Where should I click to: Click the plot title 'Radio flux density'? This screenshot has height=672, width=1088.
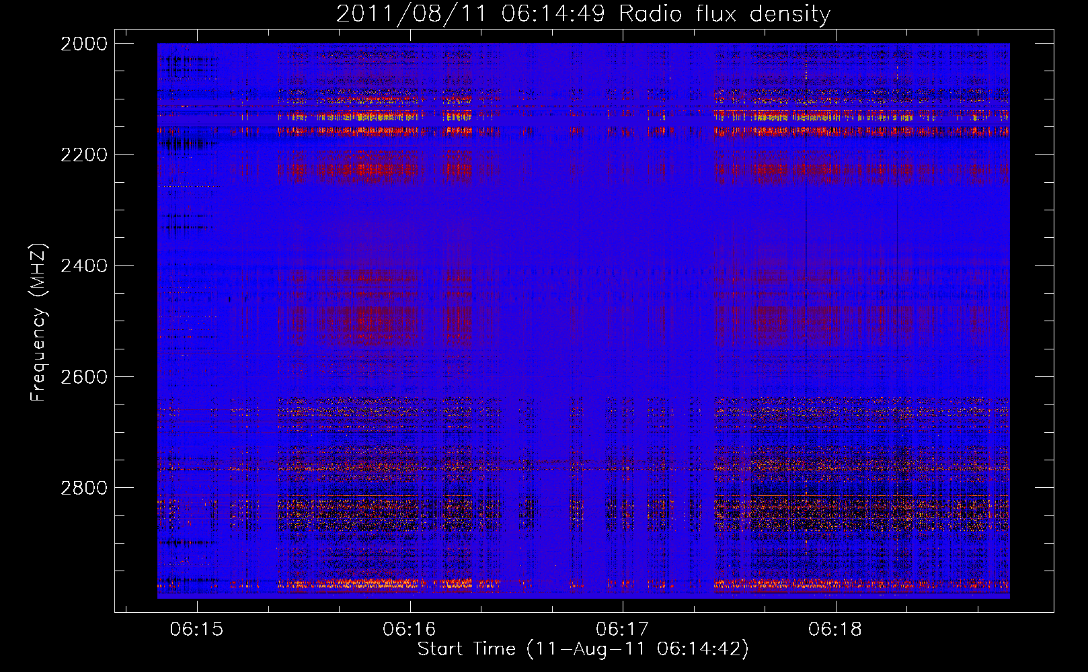[725, 14]
